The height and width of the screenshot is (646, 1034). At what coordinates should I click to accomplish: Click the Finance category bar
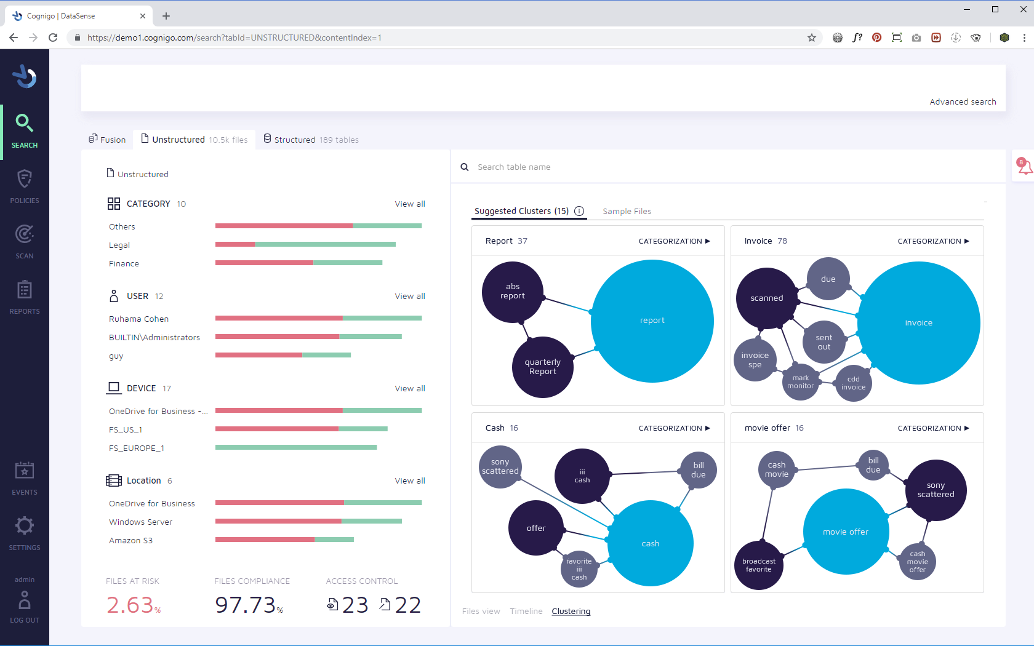[299, 263]
